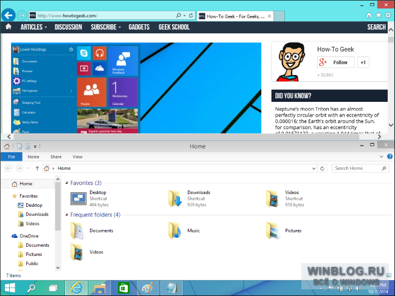This screenshot has width=395, height=296.
Task: Click the Google +1 button
Action: point(363,62)
